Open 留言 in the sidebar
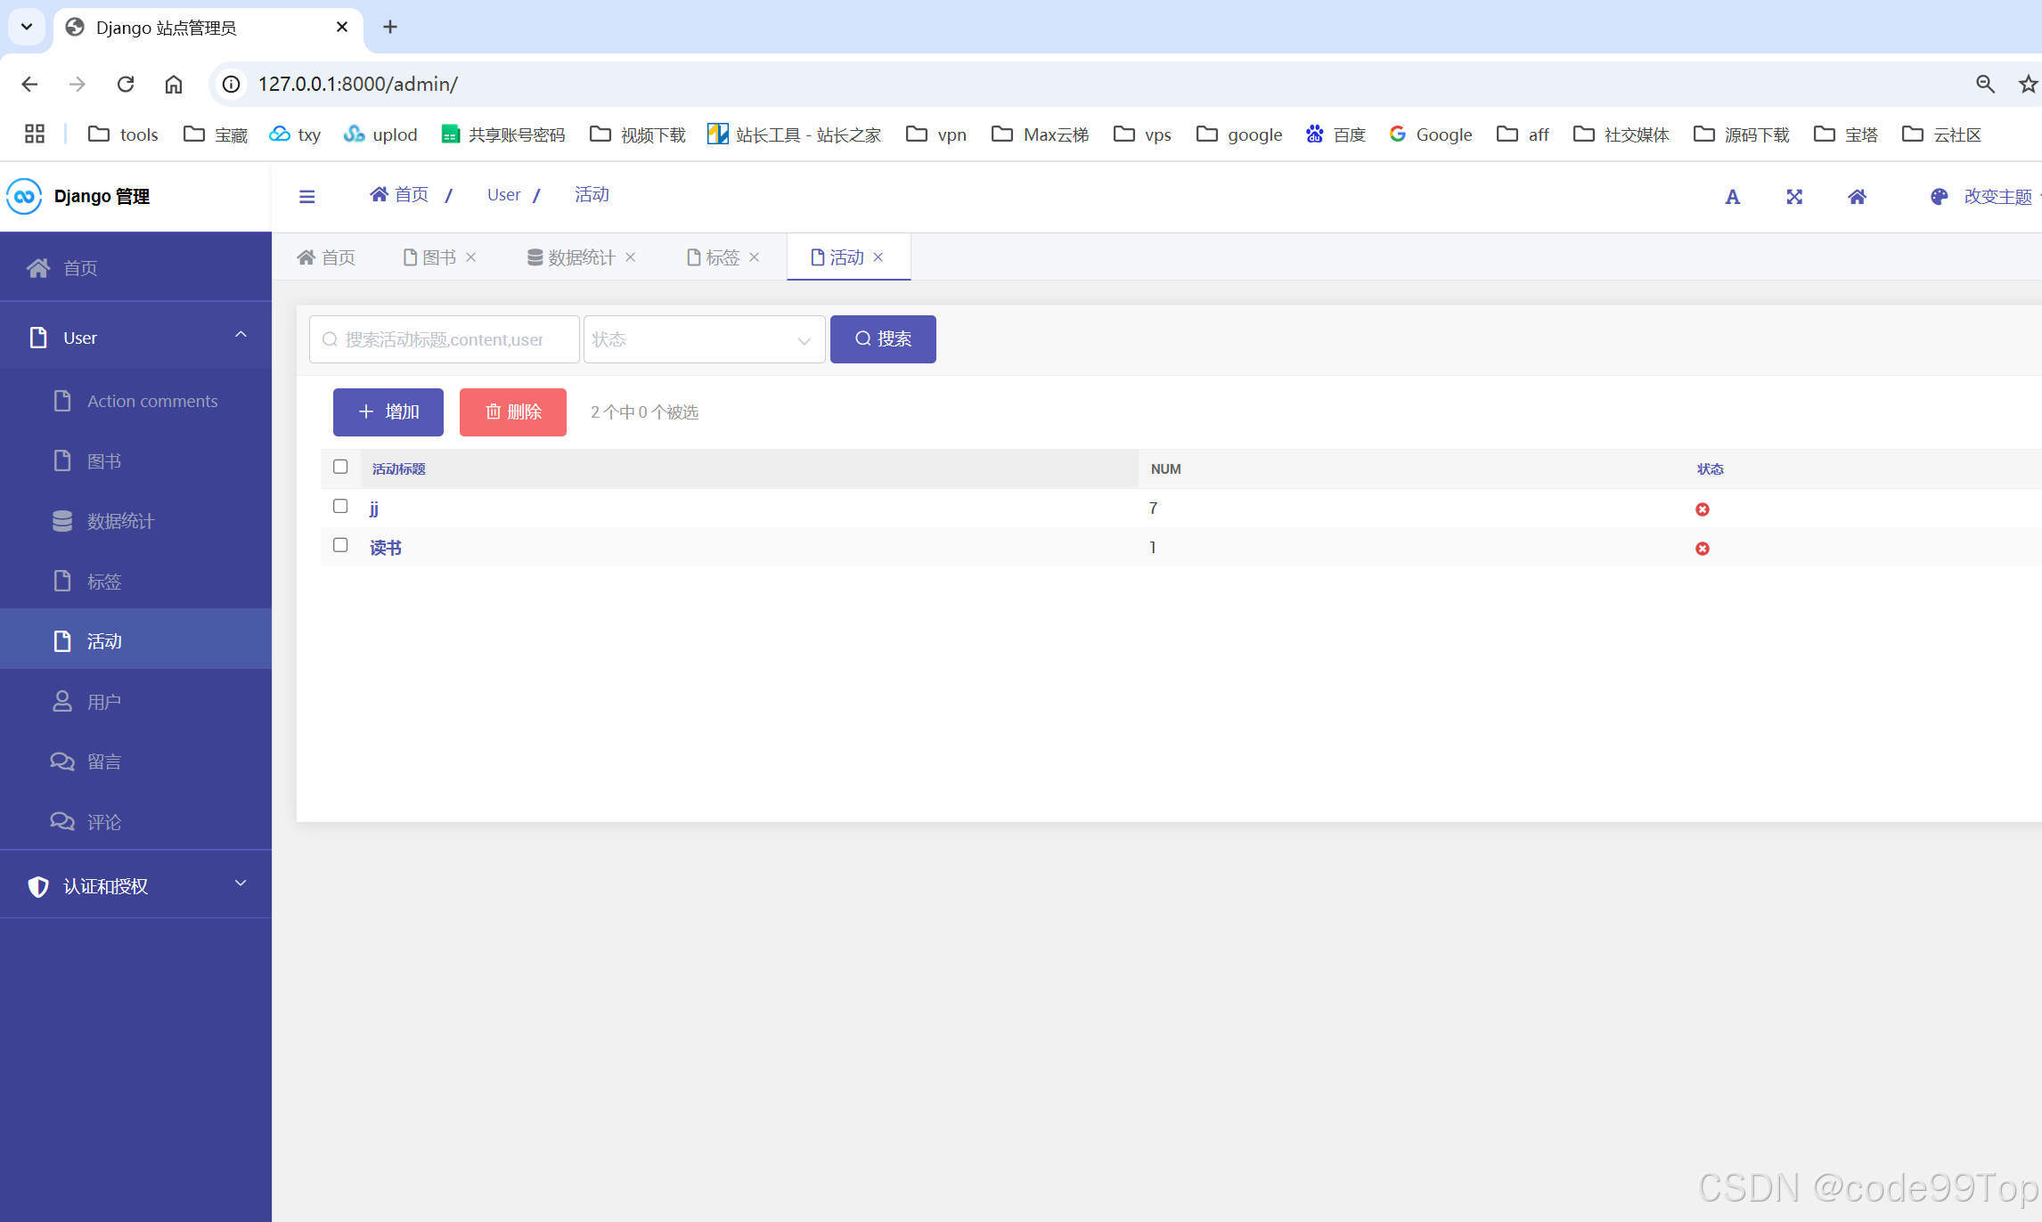Screen dimensions: 2042x1222 103,762
